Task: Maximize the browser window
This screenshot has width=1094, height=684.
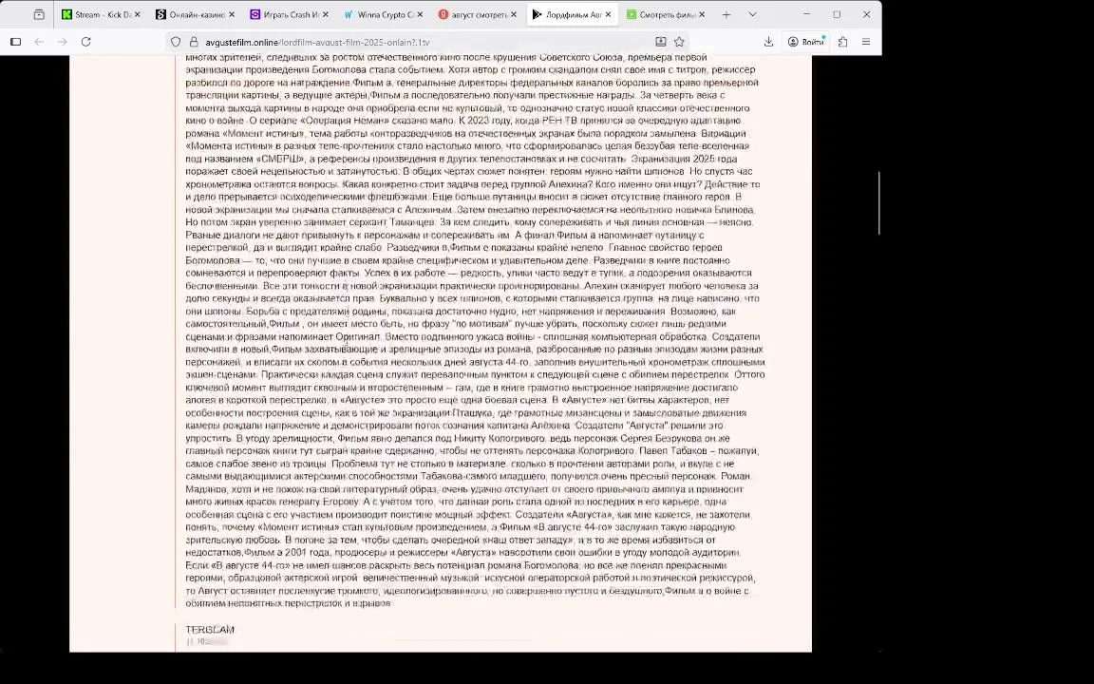Action: point(837,14)
